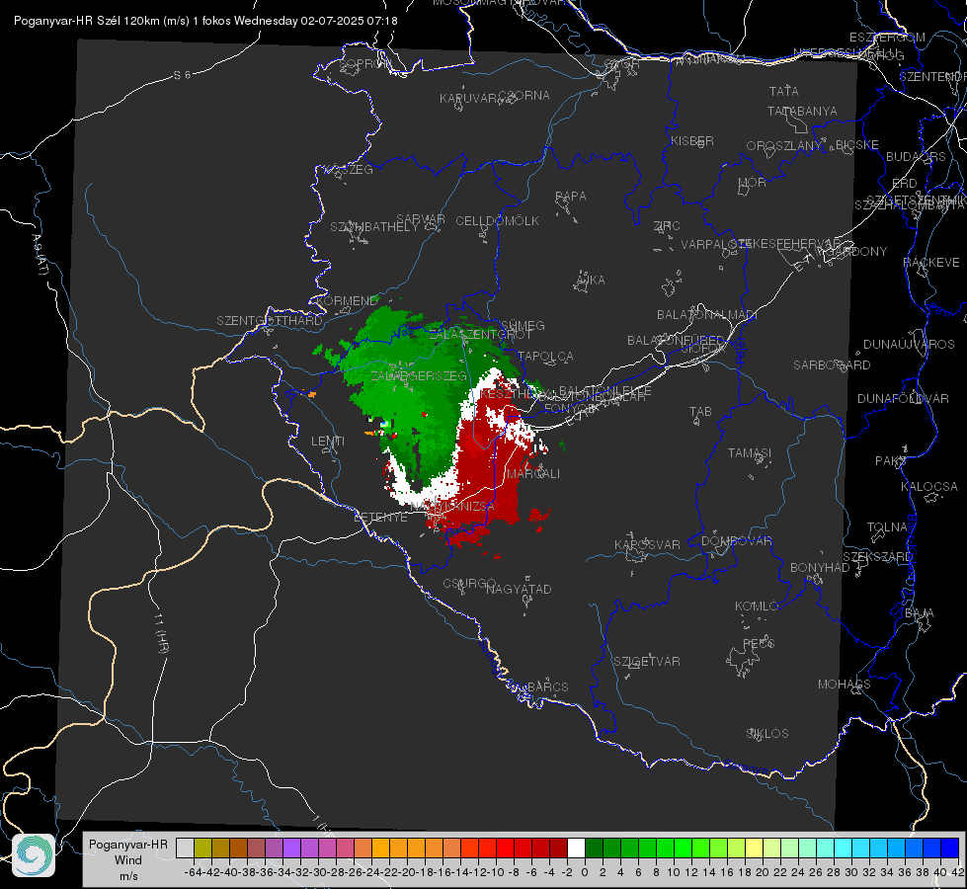Click the NAGYATÁD city label
The height and width of the screenshot is (889, 967).
pyautogui.click(x=520, y=590)
